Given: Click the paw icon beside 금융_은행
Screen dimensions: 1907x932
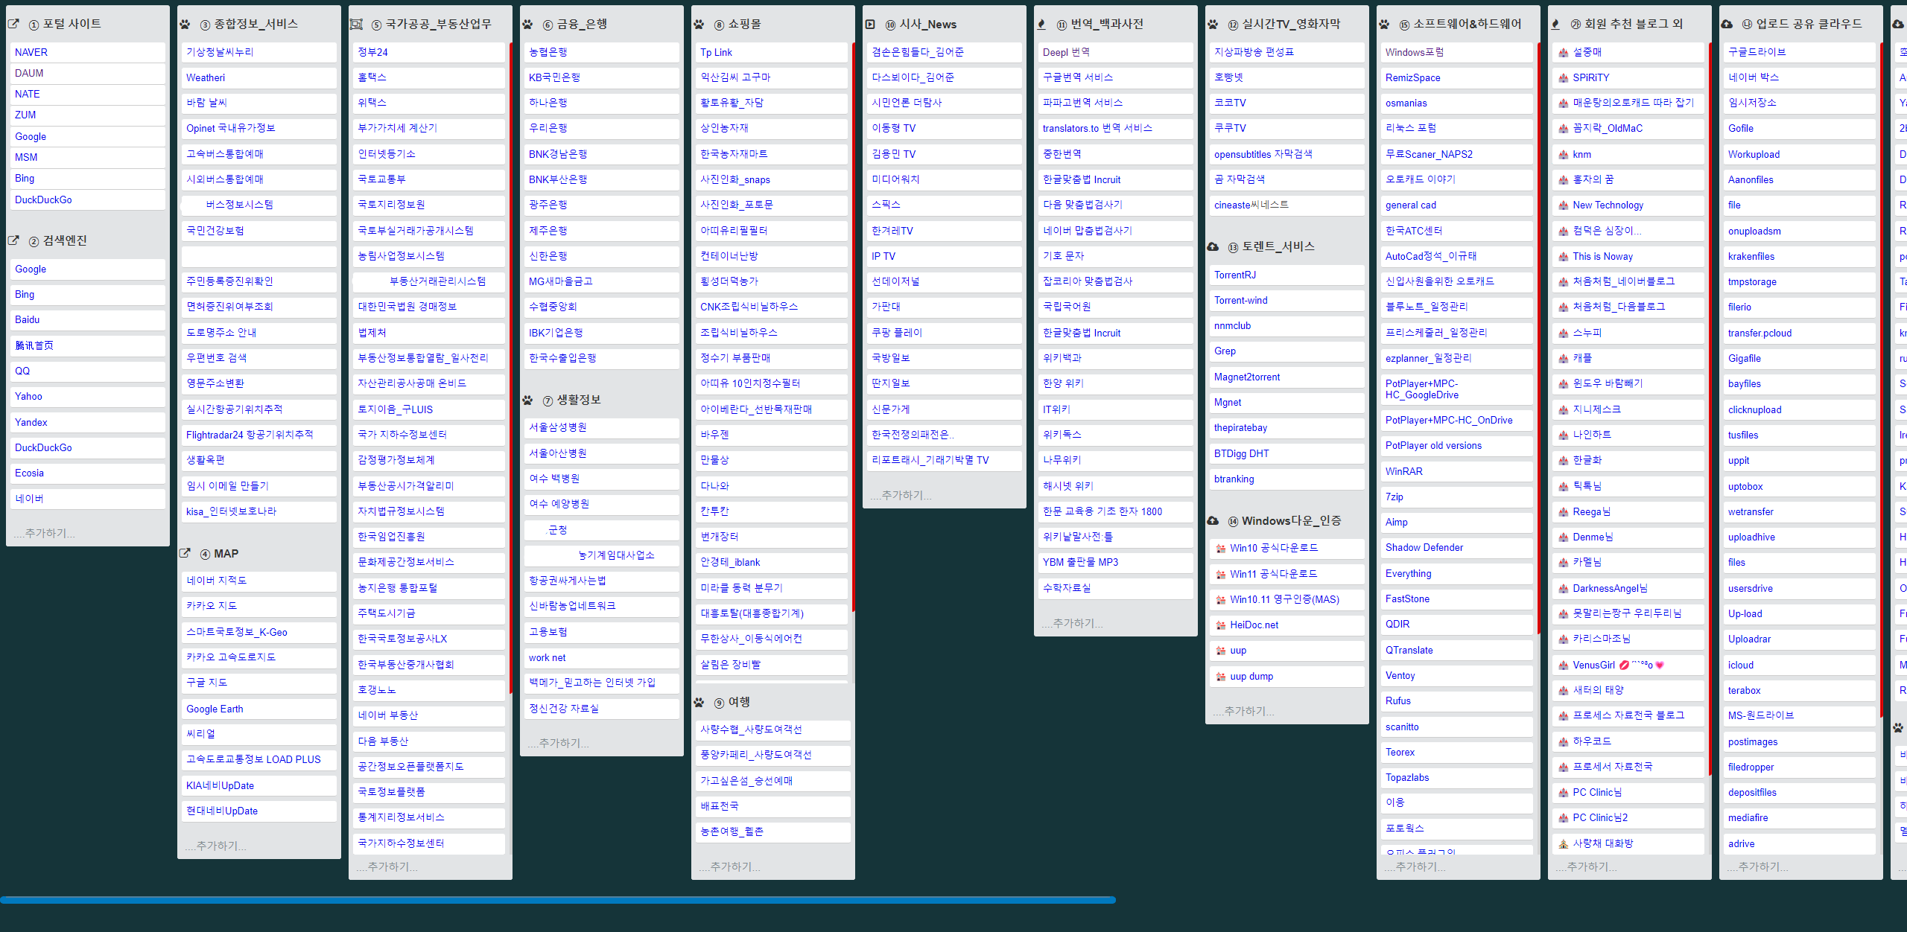Looking at the screenshot, I should pos(527,24).
